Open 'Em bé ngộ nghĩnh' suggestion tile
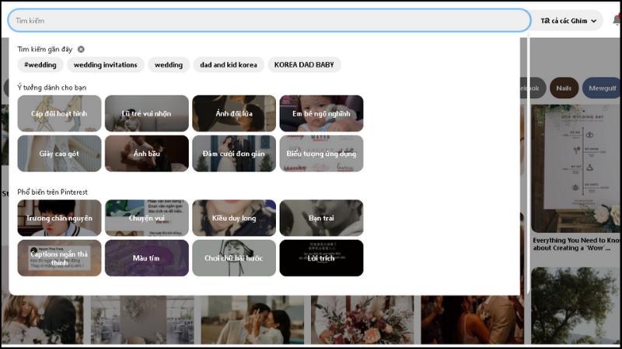 tap(321, 113)
